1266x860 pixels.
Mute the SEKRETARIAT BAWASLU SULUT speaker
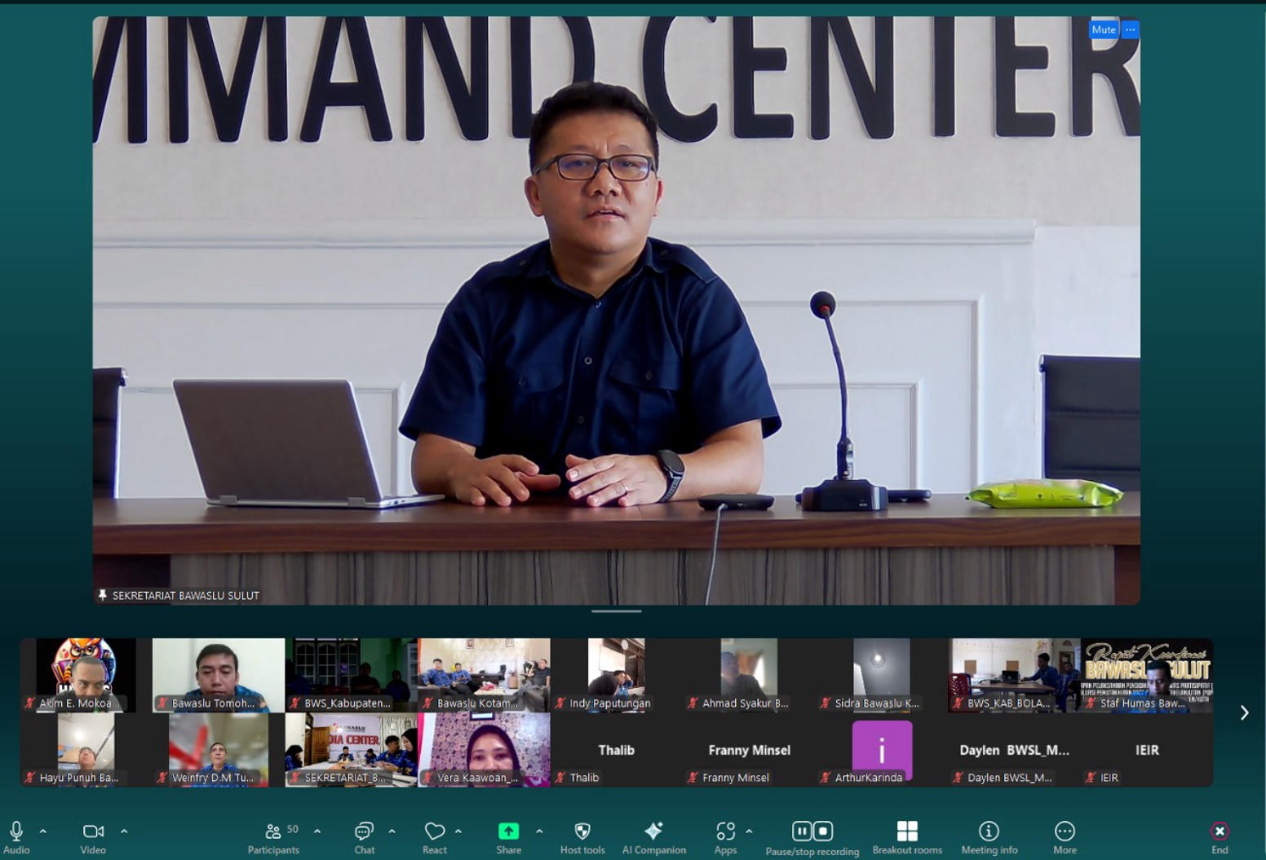(x=1103, y=29)
